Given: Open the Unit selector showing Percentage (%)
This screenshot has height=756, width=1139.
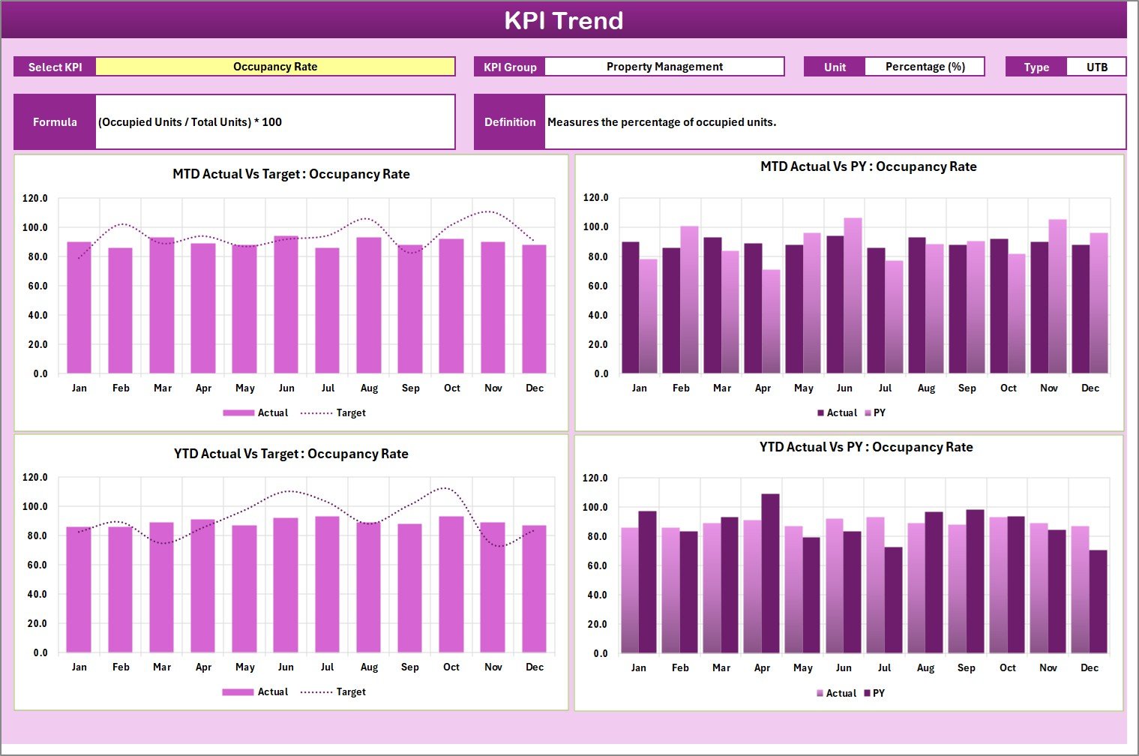Looking at the screenshot, I should coord(925,66).
